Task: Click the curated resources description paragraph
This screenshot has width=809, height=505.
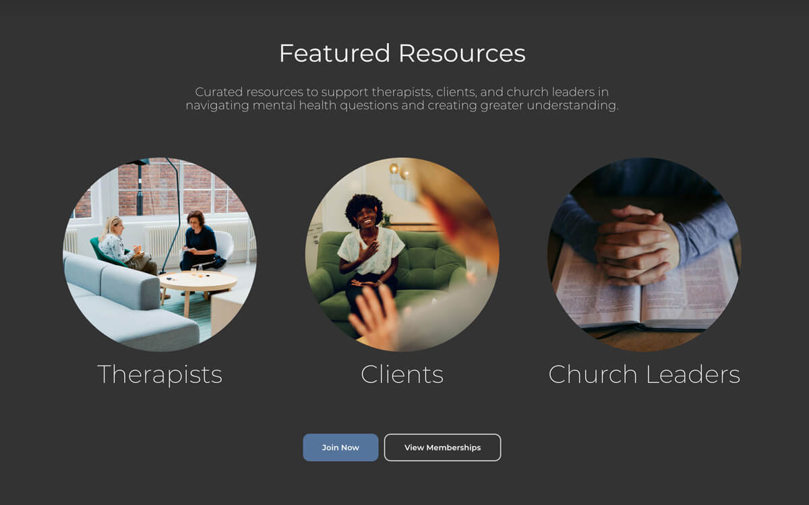Action: tap(402, 98)
